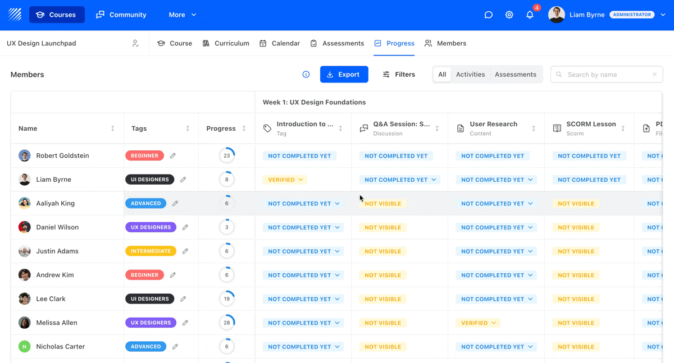Edit Robert Goldstein's tag with pencil icon
Image resolution: width=674 pixels, height=363 pixels.
click(x=173, y=156)
